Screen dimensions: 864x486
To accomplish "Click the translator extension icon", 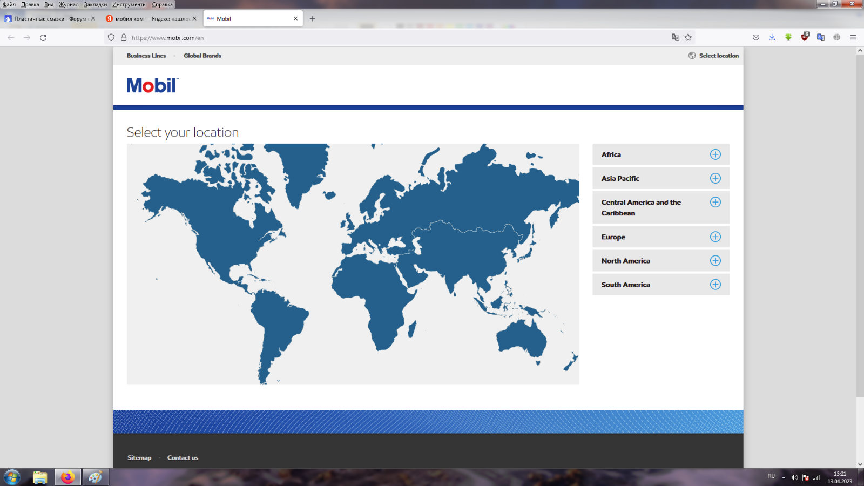I will click(x=821, y=37).
